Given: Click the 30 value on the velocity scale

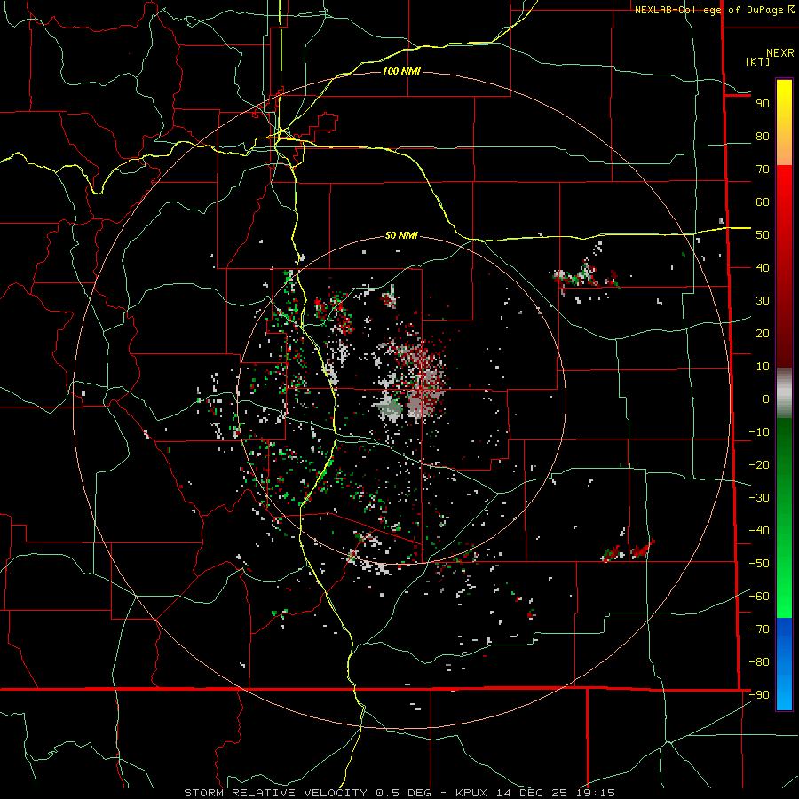Looking at the screenshot, I should [x=763, y=301].
